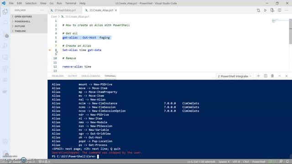
Task: Open the editor More Actions ellipsis
Action: coord(287,10)
